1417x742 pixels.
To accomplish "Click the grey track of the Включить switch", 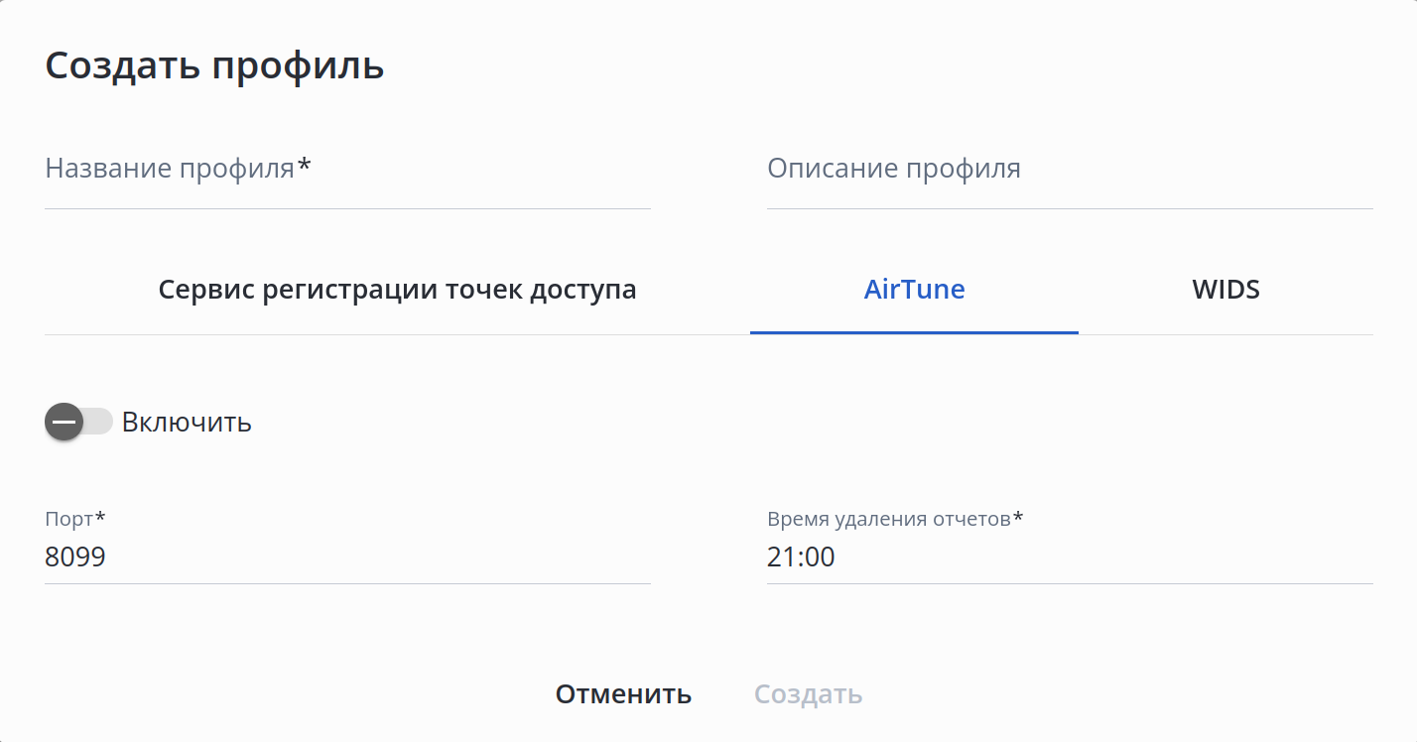I will pyautogui.click(x=99, y=423).
